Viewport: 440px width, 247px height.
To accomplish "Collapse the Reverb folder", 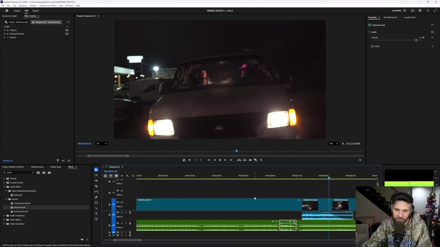I will pyautogui.click(x=6, y=199).
